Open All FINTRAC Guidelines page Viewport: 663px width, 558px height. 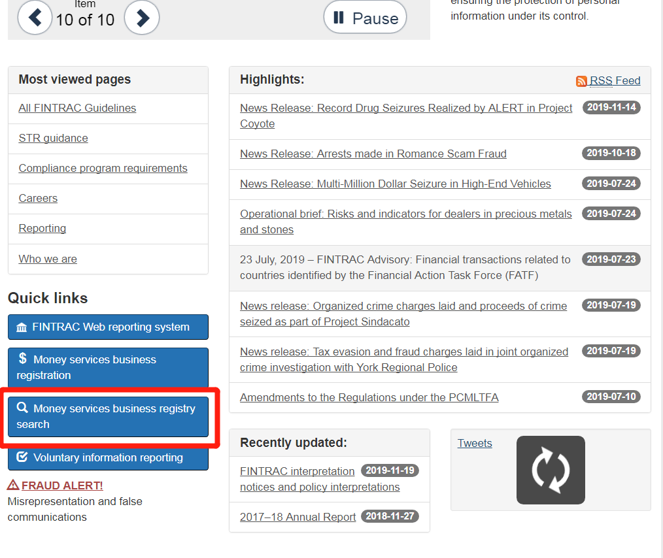77,108
